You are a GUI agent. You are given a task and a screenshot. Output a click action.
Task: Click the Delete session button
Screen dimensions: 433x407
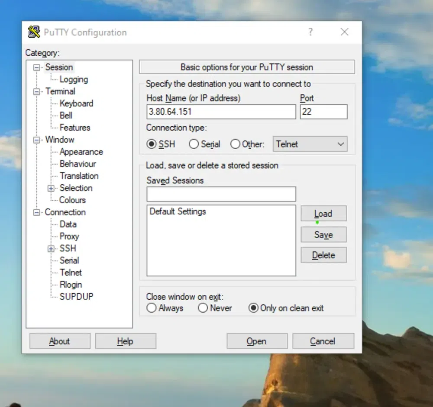pos(323,255)
